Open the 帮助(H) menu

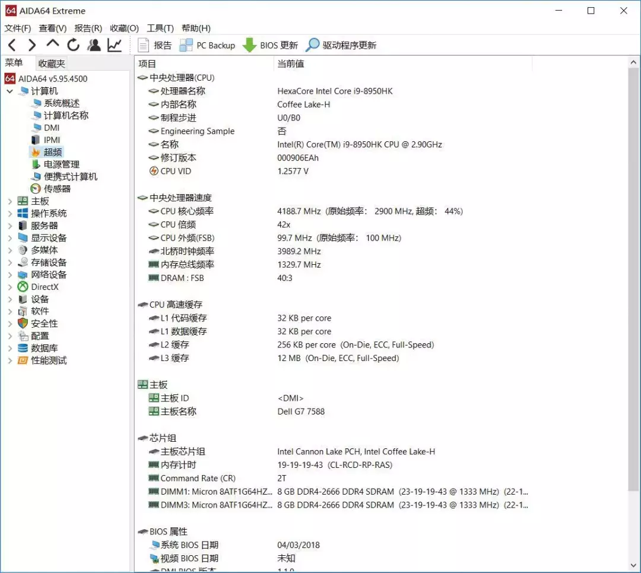(196, 29)
